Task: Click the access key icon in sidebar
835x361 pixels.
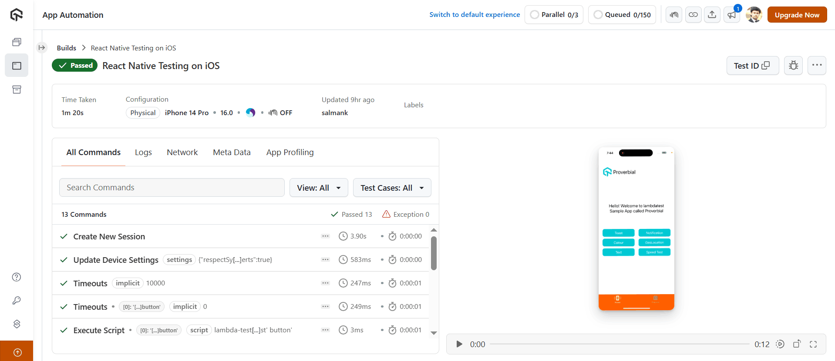Action: [x=17, y=301]
